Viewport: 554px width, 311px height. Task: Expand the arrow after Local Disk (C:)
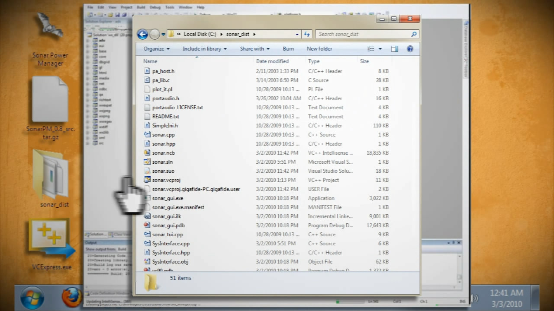[x=221, y=34]
